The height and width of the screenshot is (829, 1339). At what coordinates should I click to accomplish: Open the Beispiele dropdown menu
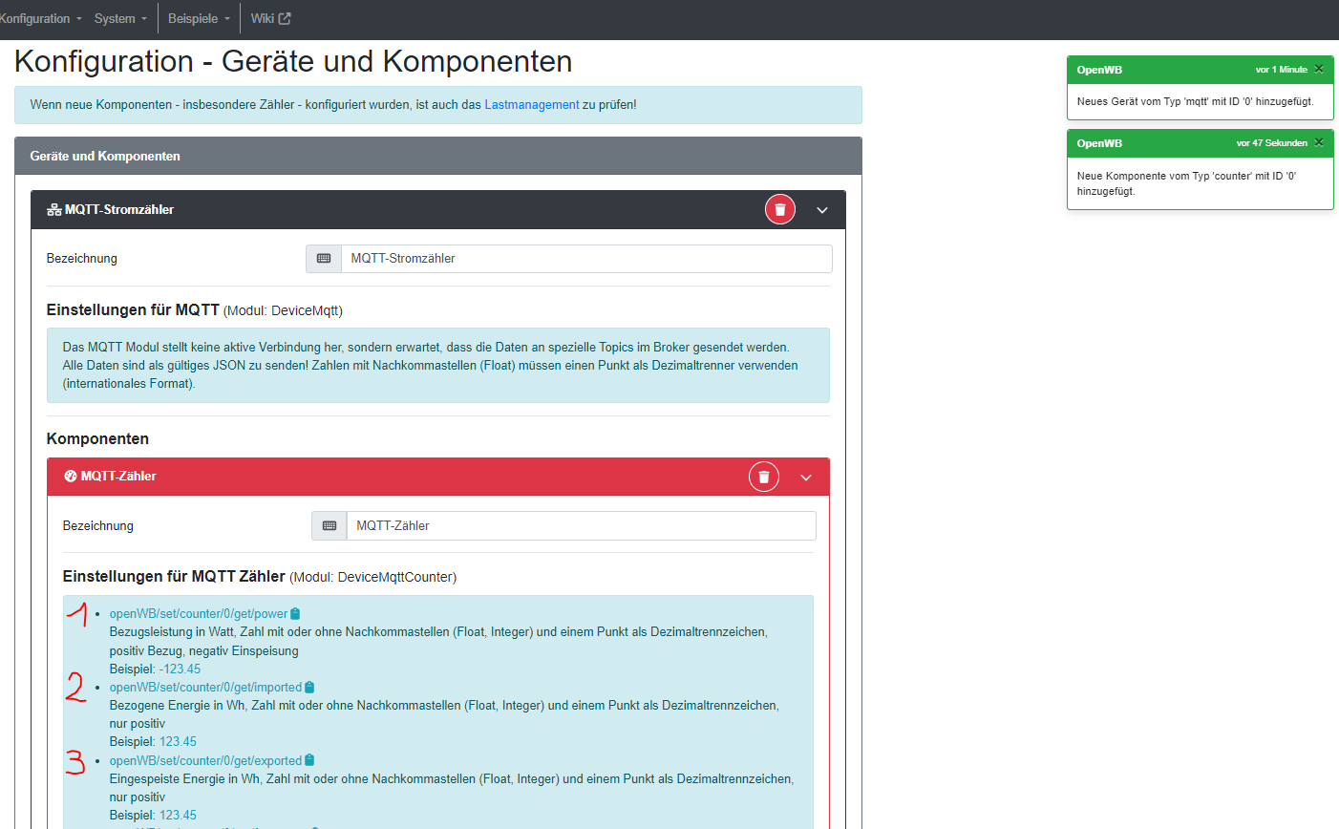pyautogui.click(x=199, y=18)
